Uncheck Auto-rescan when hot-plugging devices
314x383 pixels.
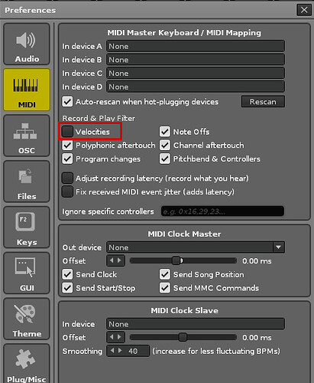coord(67,102)
